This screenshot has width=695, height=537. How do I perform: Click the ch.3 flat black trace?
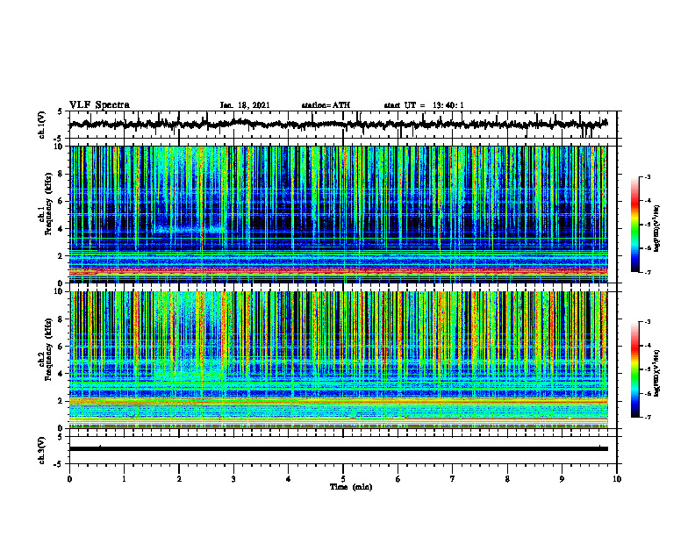(x=339, y=449)
